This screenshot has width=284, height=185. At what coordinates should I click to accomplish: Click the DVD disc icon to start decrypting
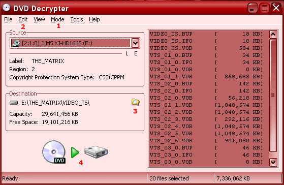[54, 152]
